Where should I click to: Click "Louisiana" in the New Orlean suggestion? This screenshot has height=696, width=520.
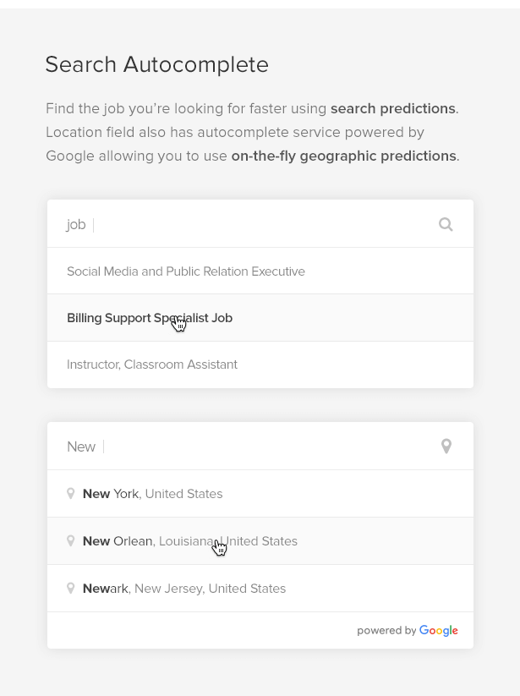[186, 541]
